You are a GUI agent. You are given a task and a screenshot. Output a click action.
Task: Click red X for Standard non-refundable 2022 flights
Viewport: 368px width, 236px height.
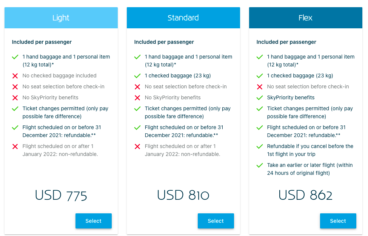[137, 147]
